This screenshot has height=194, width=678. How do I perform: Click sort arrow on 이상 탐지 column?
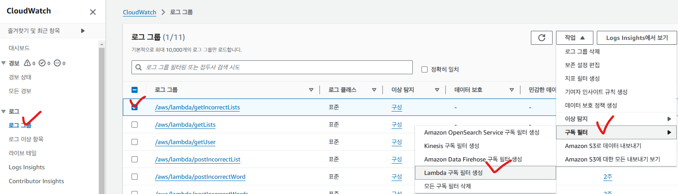tap(437, 90)
